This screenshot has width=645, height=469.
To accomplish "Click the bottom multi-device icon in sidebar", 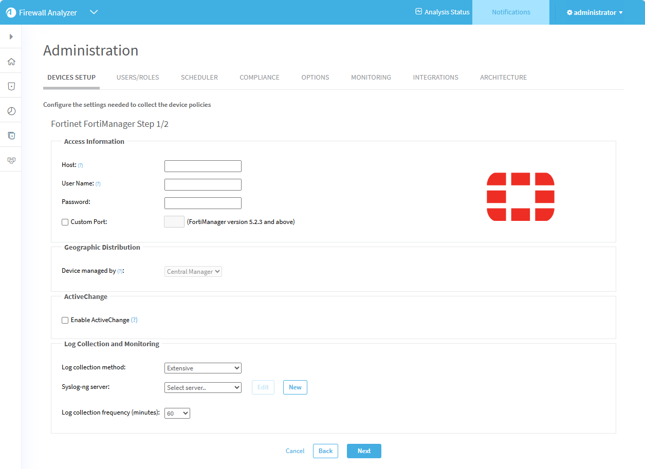I will point(11,160).
